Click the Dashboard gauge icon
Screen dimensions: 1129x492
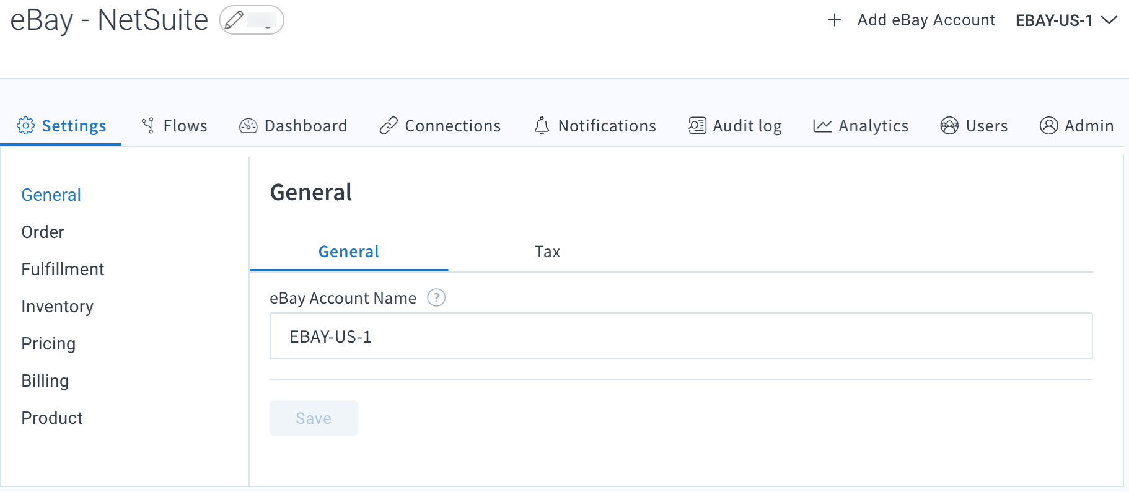[248, 126]
